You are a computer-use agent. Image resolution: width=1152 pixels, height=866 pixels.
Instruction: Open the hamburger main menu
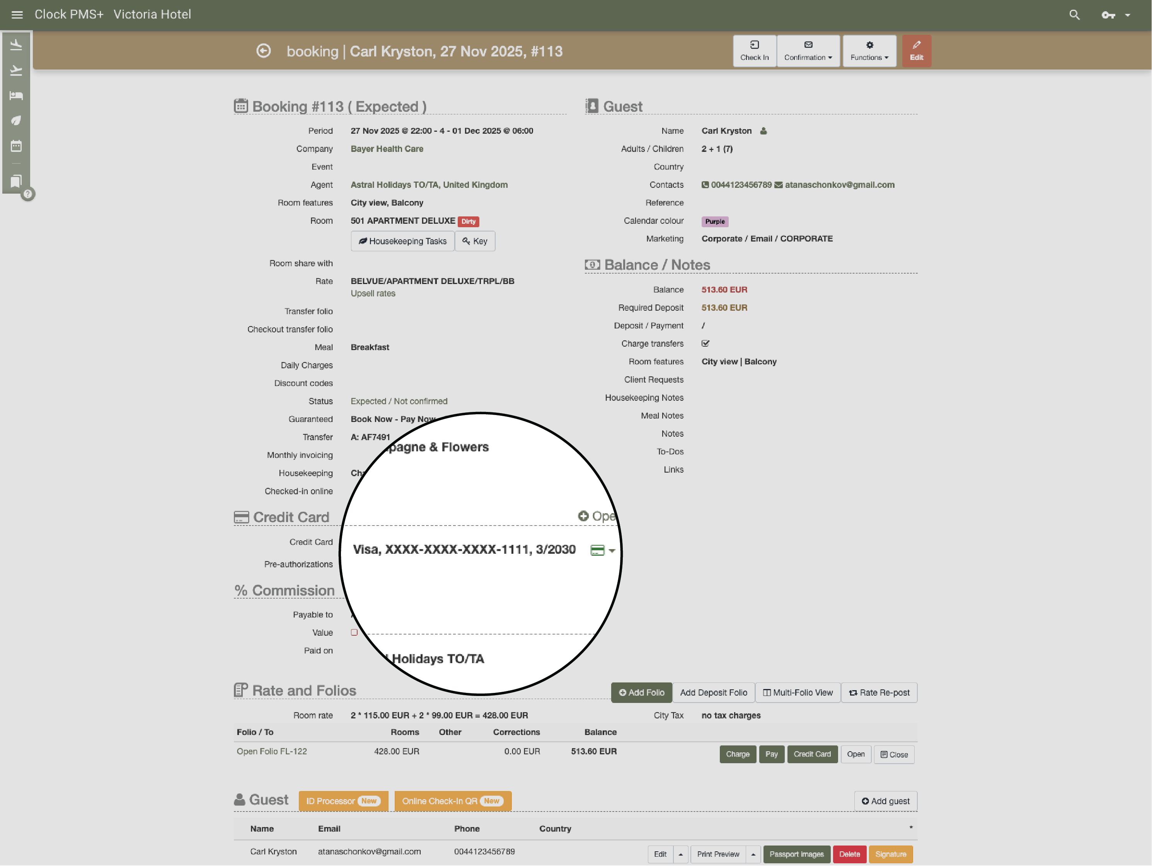[x=17, y=15]
